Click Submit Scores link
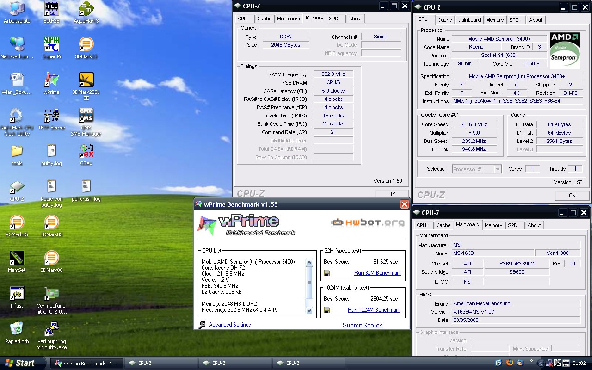Screen dimensions: 592x370 (363, 325)
